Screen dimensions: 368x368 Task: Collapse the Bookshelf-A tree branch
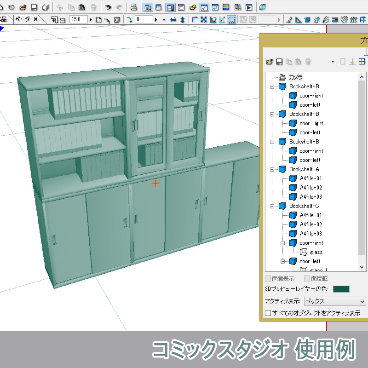click(x=273, y=169)
